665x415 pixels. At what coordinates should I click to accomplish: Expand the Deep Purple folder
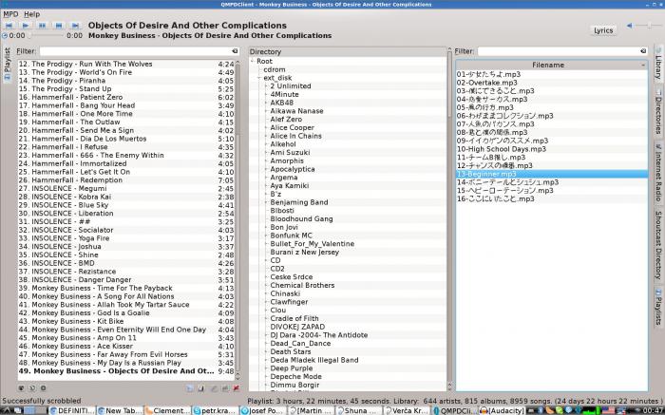point(266,368)
